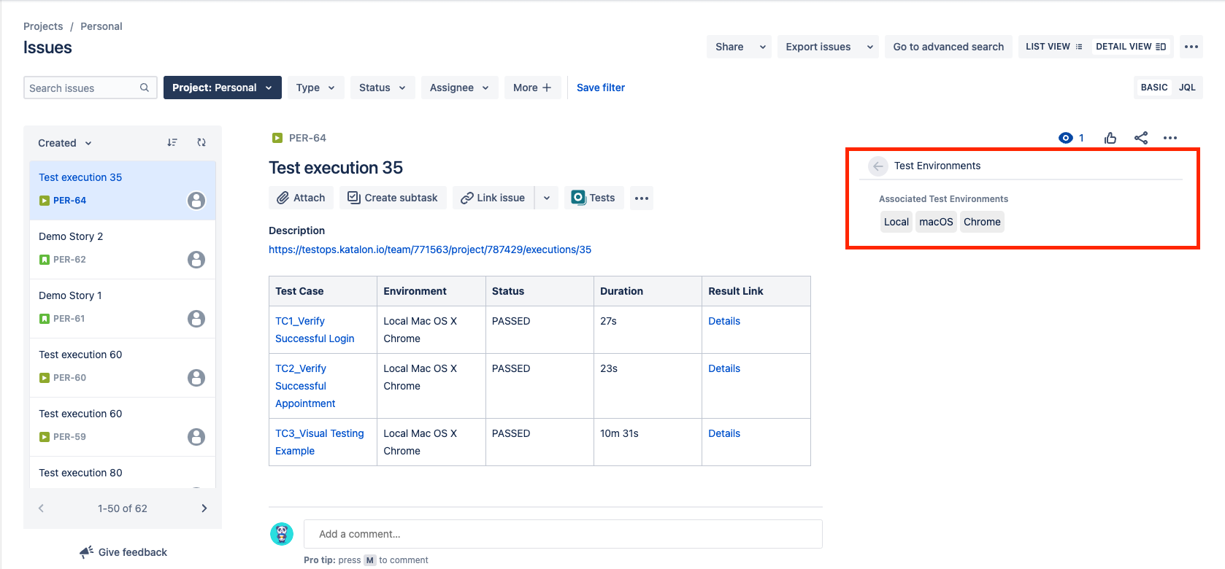
Task: Click the assignee avatar for PER-59
Action: (x=196, y=437)
